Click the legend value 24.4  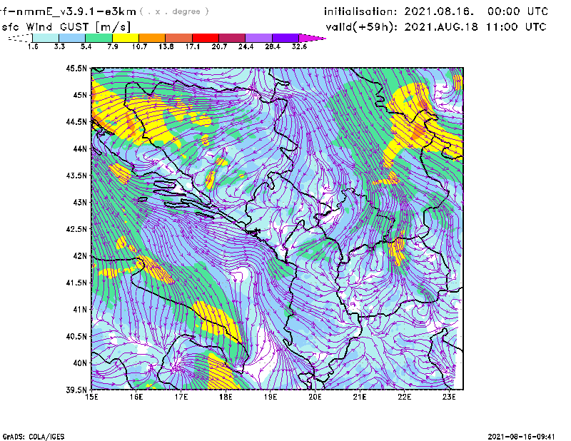tap(246, 46)
